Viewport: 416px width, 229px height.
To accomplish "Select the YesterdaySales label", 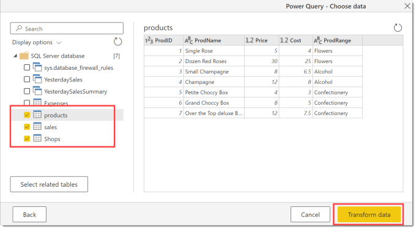I will point(63,80).
